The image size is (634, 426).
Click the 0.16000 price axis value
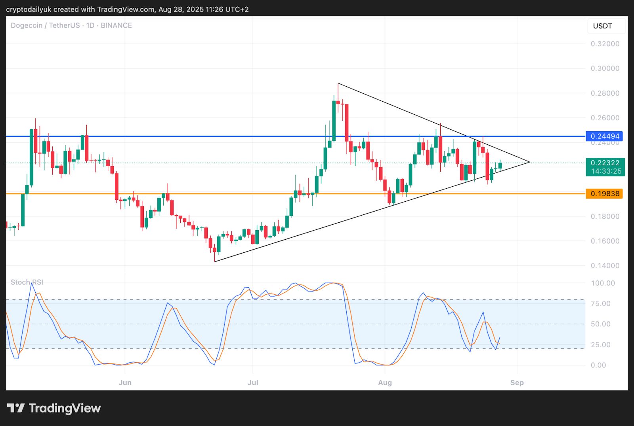coord(605,241)
